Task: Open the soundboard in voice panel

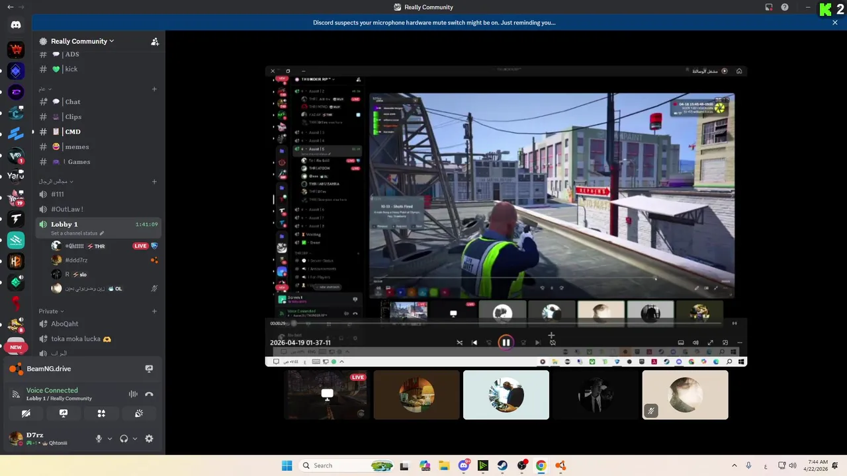Action: click(139, 413)
